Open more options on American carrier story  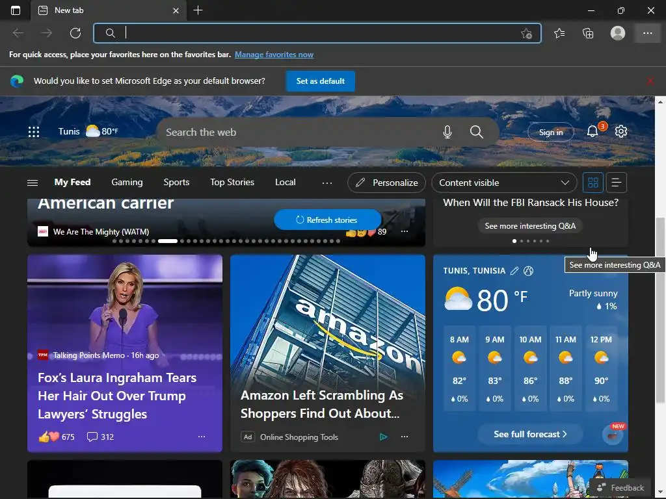coord(405,232)
